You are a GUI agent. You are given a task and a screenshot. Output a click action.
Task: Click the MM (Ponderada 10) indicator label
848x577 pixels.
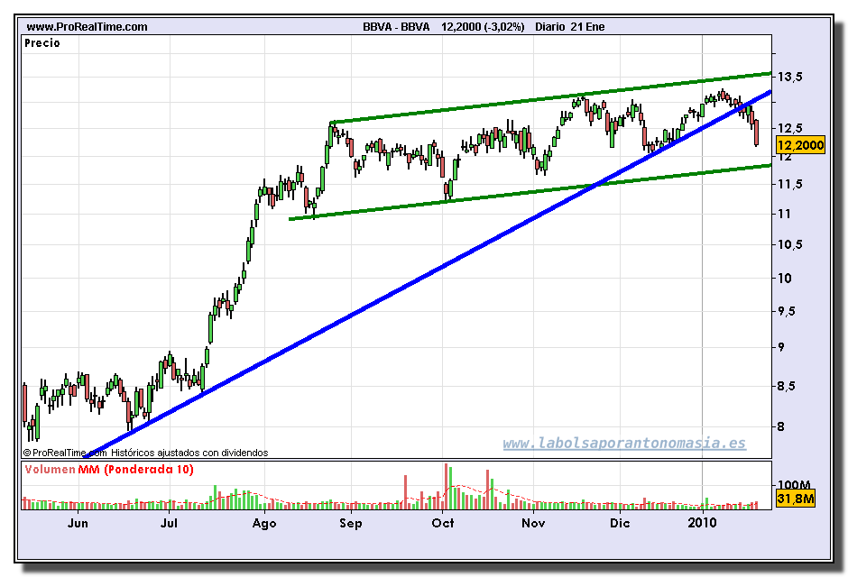[135, 469]
